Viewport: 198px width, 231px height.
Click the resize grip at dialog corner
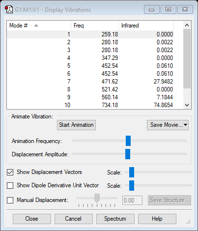point(188,222)
